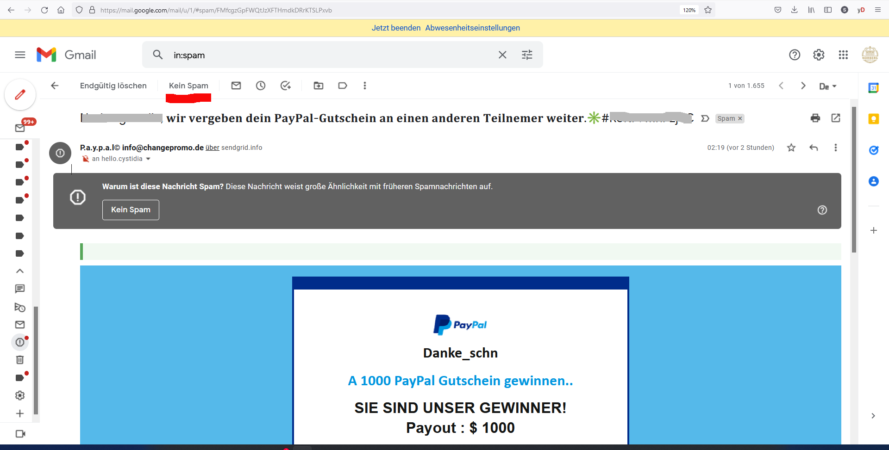Add message to Tasks
Image resolution: width=889 pixels, height=450 pixels.
[x=286, y=86]
